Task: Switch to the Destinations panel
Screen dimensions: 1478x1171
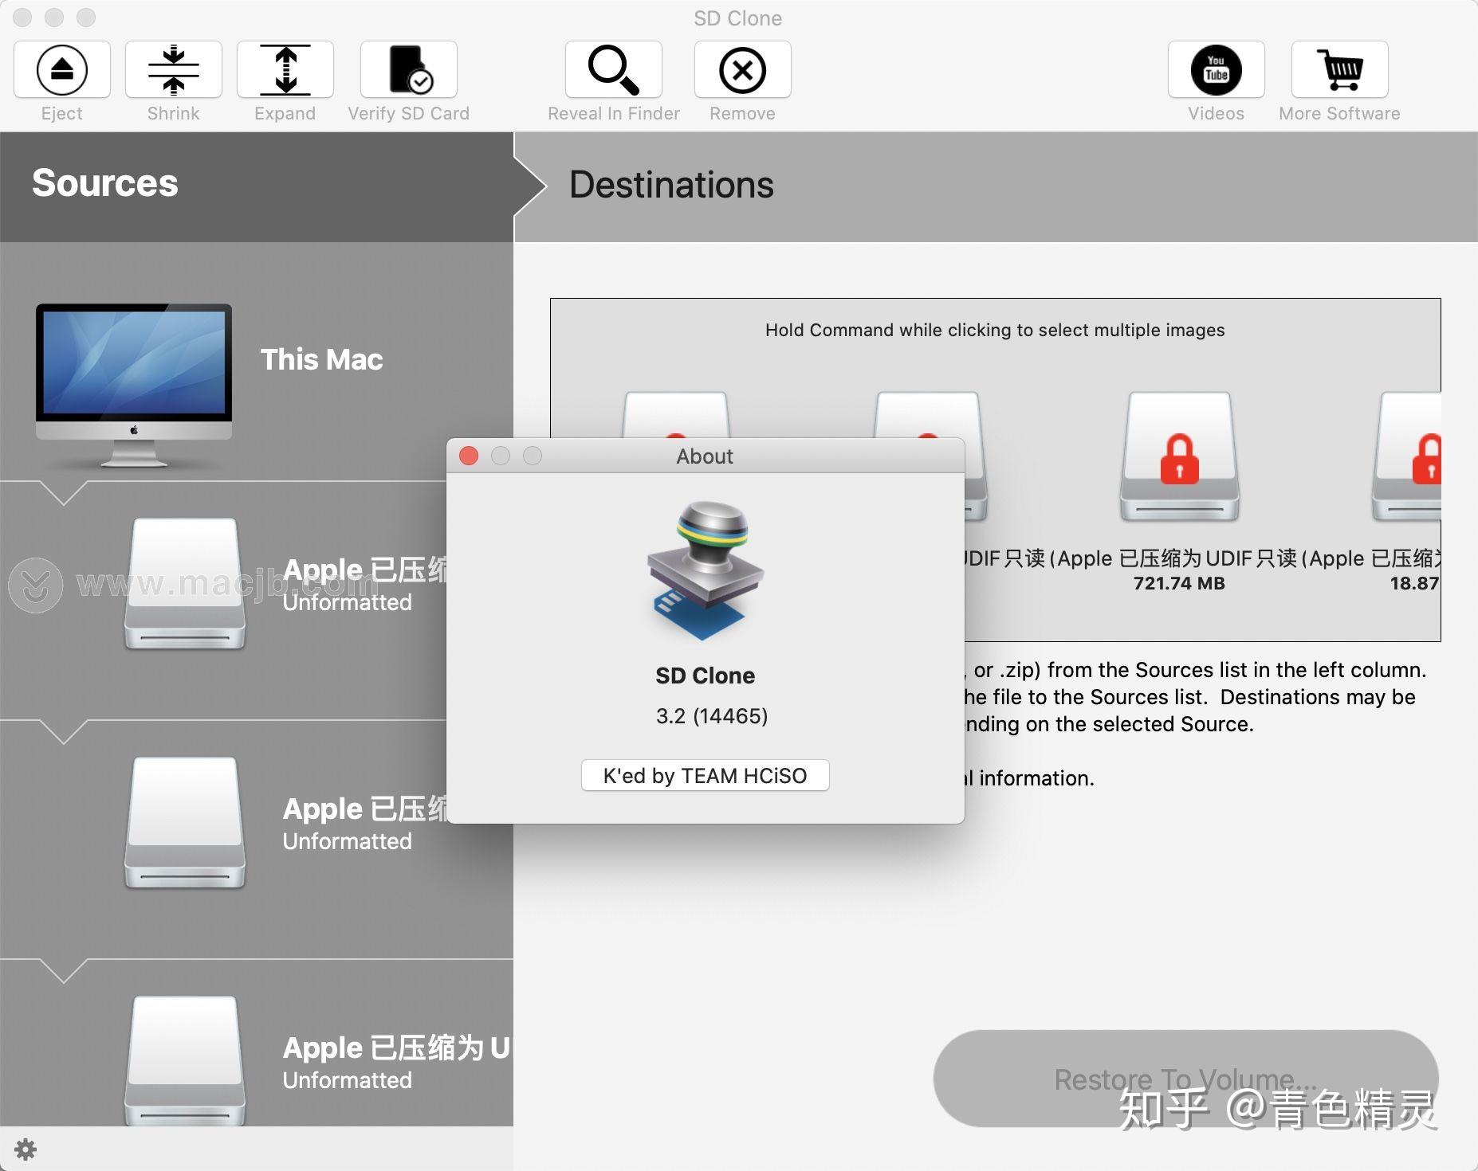Action: point(671,185)
